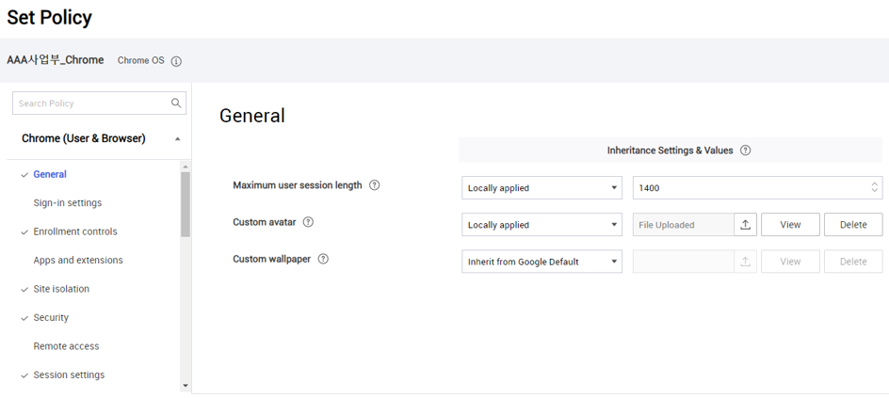Click the stepper arrows on session length field

[x=874, y=188]
